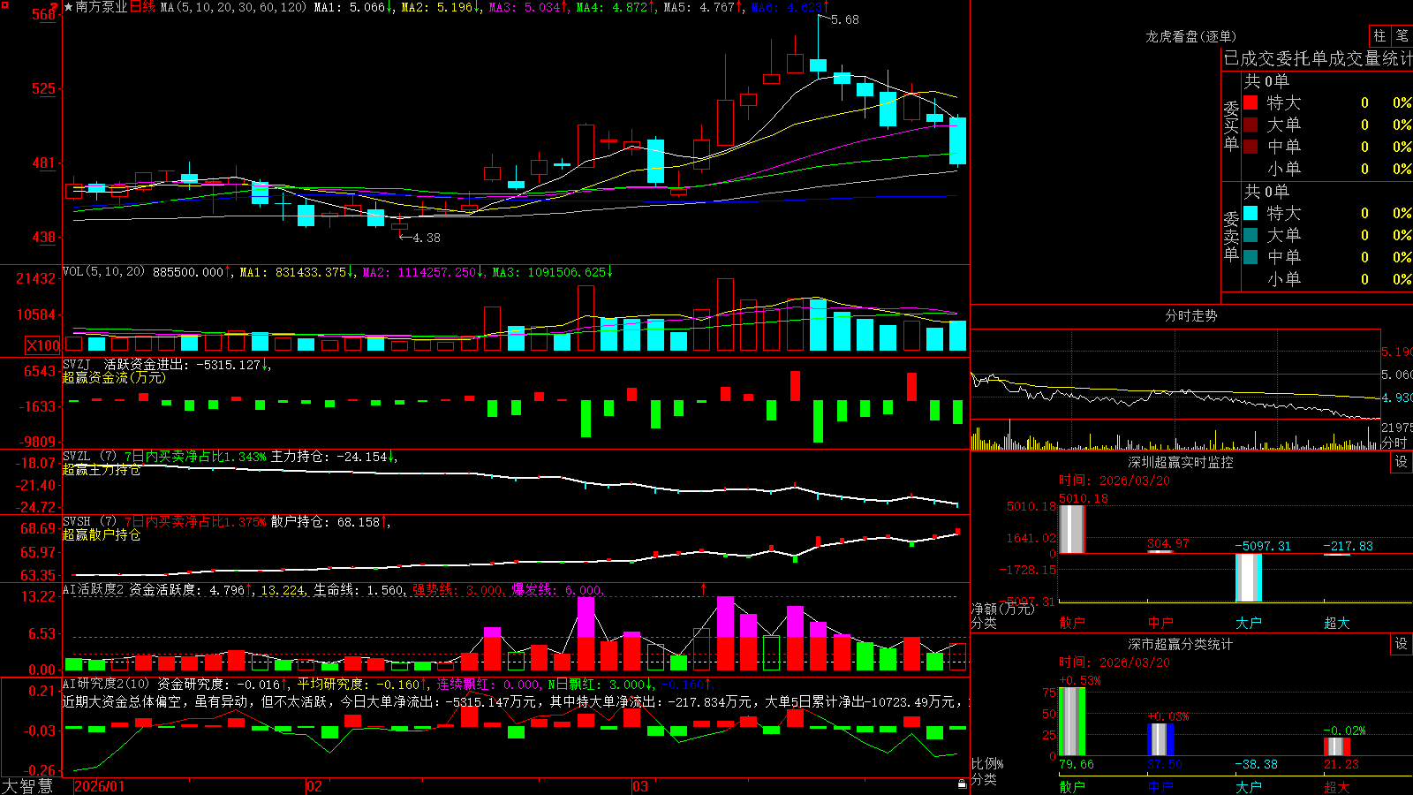Click the 21.23 超大 ratio value

(x=1341, y=764)
